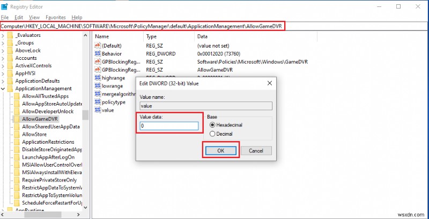Confirm the DWORD edit with OK
This screenshot has width=429, height=219.
pyautogui.click(x=221, y=151)
